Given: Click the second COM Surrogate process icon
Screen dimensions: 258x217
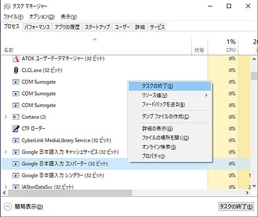Looking at the screenshot, I should (x=16, y=94).
